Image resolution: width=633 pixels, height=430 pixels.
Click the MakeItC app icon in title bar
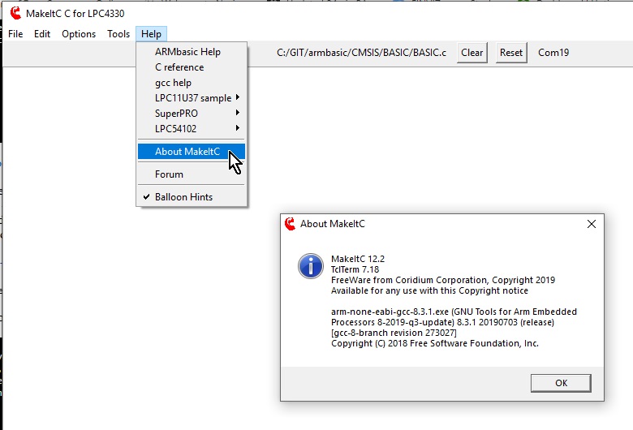[15, 12]
